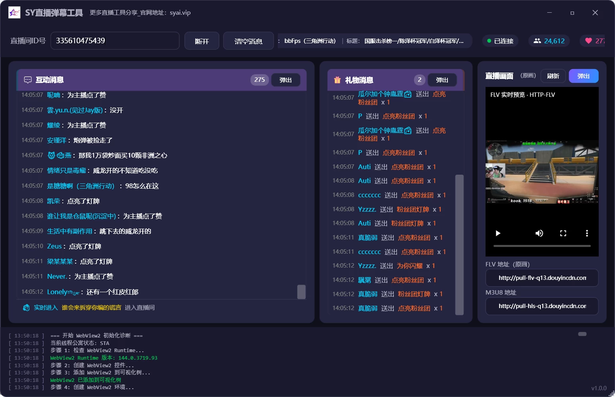Pop out the 互动消息 panel
This screenshot has height=397, width=615.
tap(285, 80)
